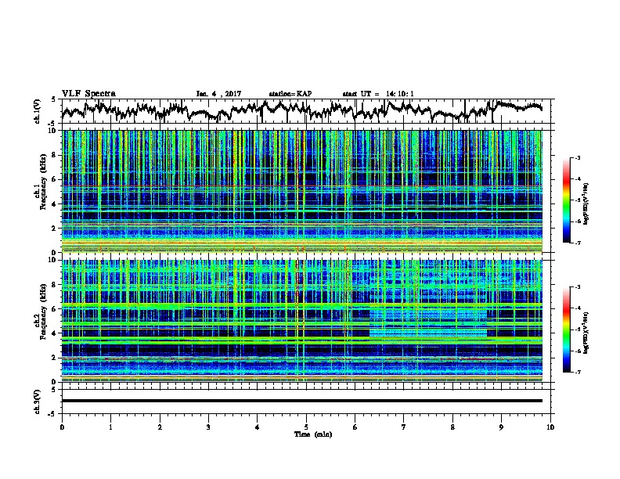Click the "9" minute tick label
620x479 pixels.
click(501, 427)
